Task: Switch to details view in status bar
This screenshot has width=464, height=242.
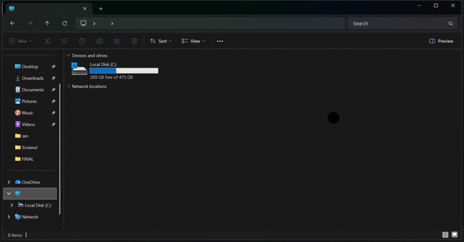Action: coord(445,235)
